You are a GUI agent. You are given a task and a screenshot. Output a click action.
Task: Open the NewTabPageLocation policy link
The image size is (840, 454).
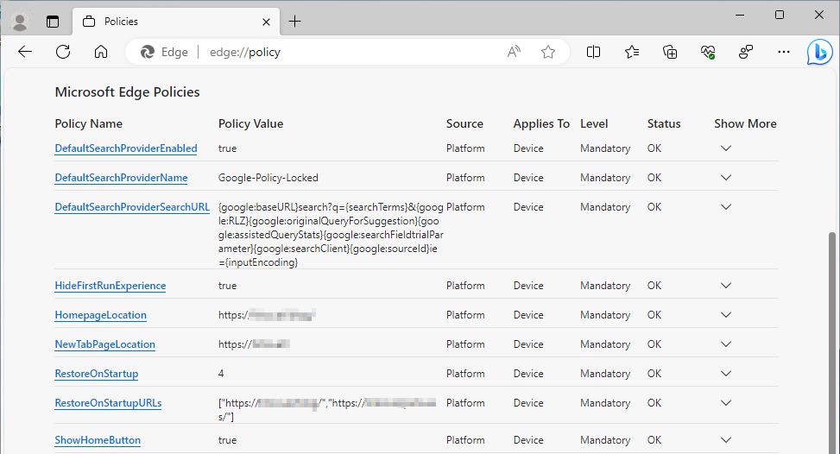coord(105,344)
